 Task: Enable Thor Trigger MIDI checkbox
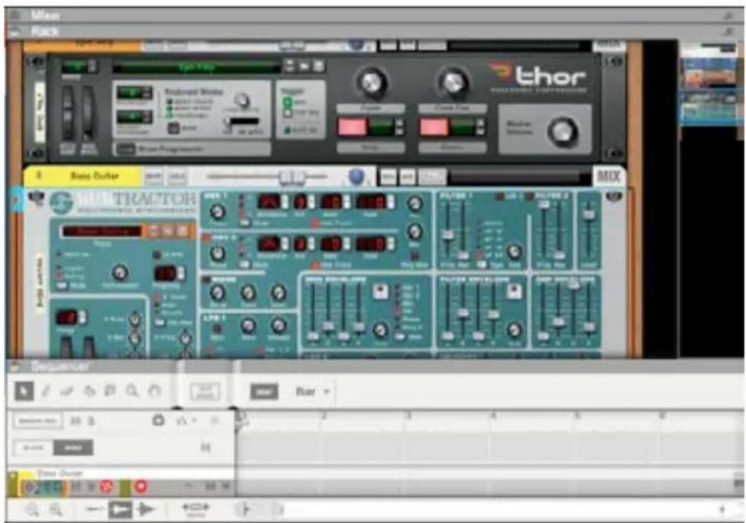[x=287, y=102]
